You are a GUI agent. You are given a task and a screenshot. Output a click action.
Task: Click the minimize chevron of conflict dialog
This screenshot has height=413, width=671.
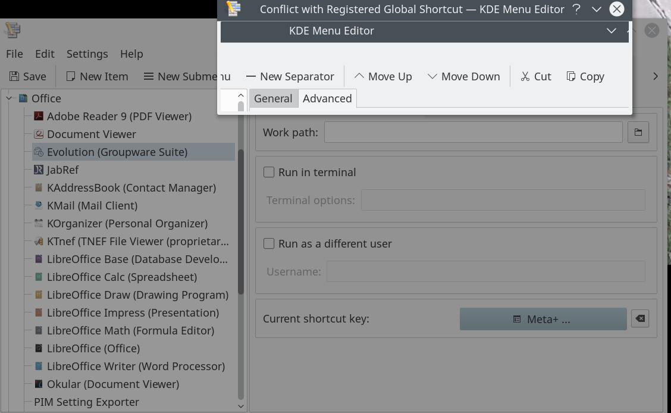pyautogui.click(x=597, y=9)
